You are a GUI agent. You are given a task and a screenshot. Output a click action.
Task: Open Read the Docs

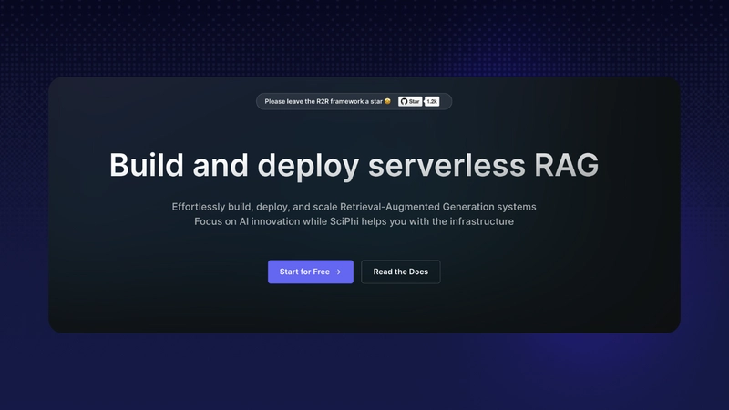pos(400,272)
